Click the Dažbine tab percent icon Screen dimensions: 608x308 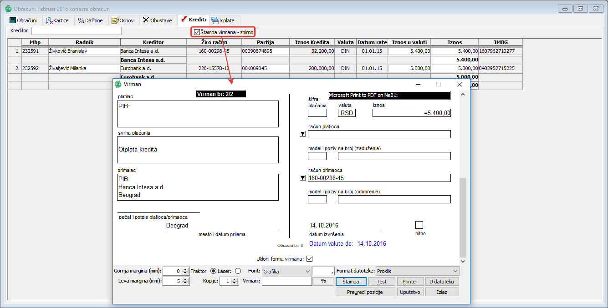pos(81,20)
